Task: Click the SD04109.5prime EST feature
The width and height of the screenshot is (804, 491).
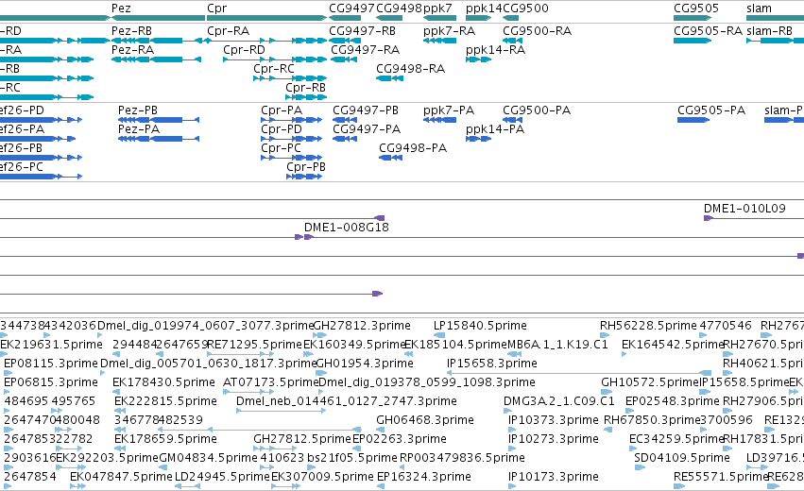Action: point(639,467)
